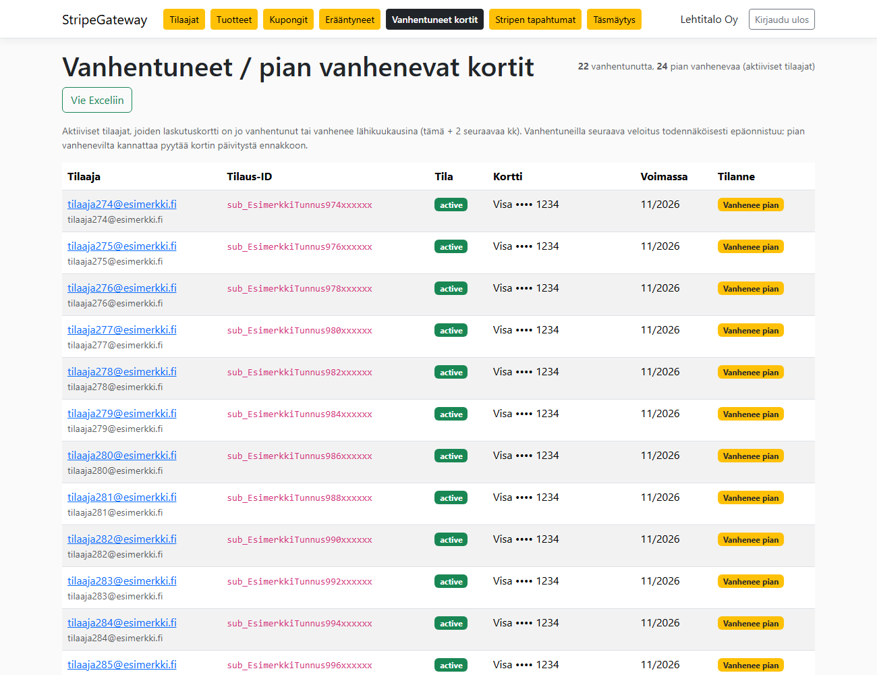877x675 pixels.
Task: Open subscriber tilaaja281@esimerkki.fi link
Action: 122,497
